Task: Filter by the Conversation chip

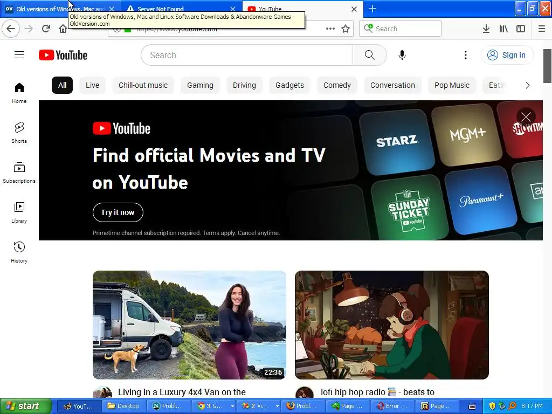Action: point(392,85)
